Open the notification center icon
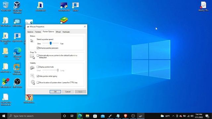This screenshot has width=212, height=119. (x=207, y=116)
